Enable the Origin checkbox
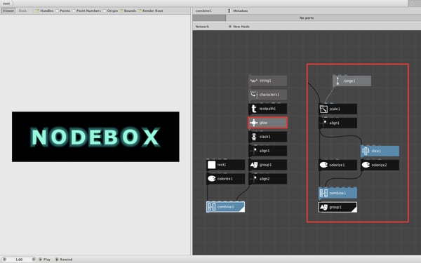 pos(104,11)
